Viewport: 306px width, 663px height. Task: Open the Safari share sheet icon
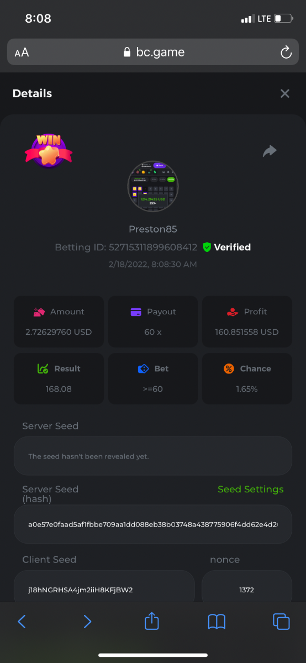tap(152, 620)
